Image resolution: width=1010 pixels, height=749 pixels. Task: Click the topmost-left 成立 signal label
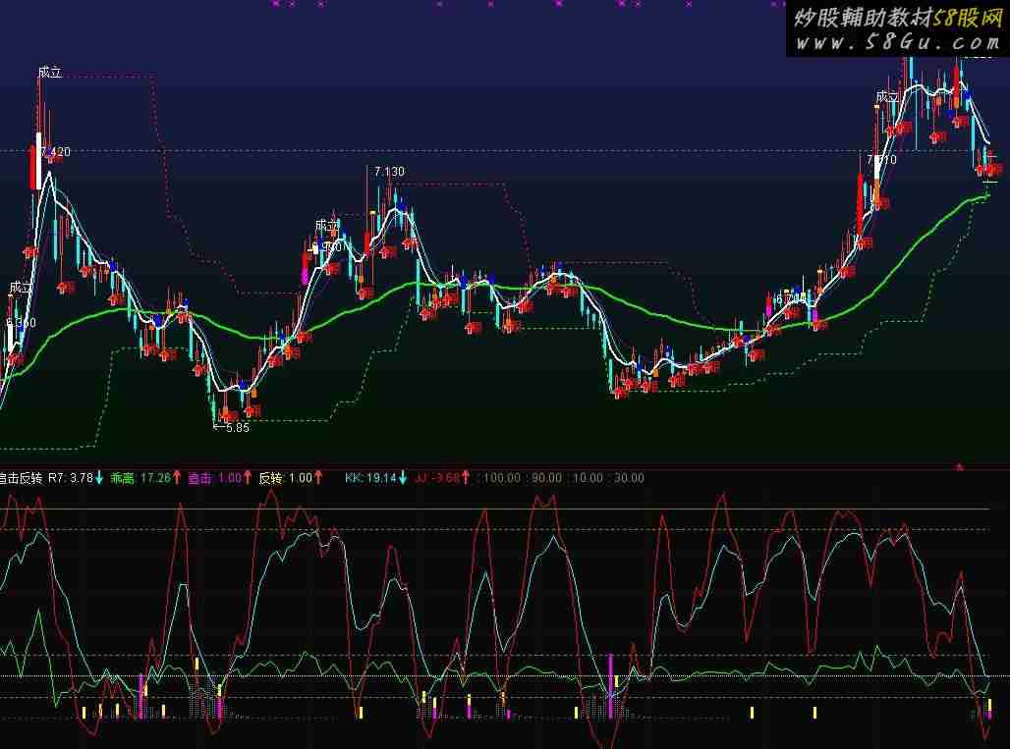49,72
